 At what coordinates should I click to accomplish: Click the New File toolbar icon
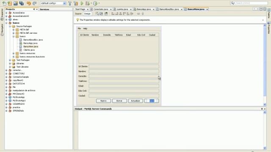point(4,3)
